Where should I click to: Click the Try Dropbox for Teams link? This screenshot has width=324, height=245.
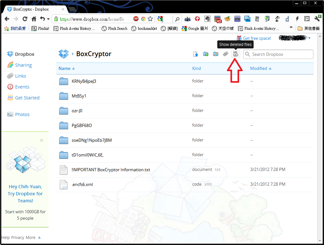click(25, 194)
